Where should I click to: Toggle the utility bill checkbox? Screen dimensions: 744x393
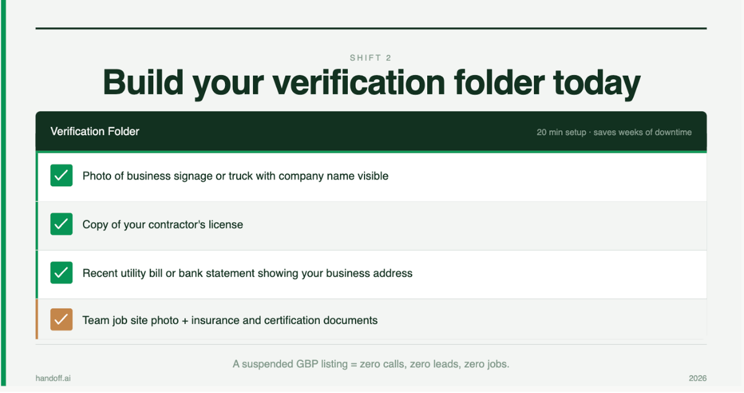[x=61, y=272]
